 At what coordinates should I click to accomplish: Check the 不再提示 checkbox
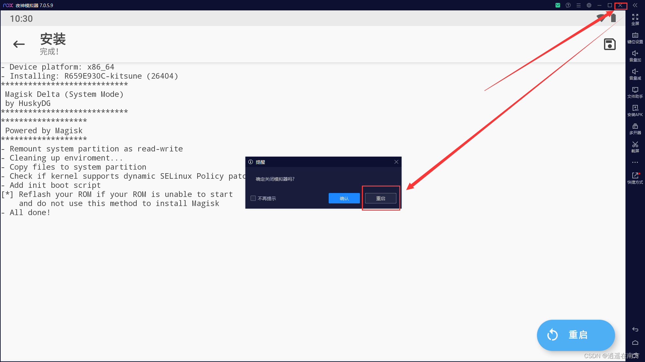[x=253, y=198]
